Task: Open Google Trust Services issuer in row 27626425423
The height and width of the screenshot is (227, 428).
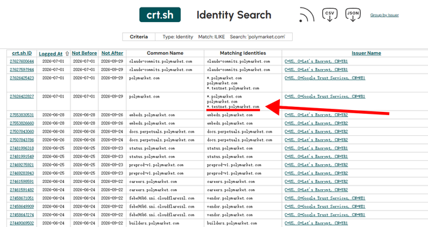Action: point(325,78)
